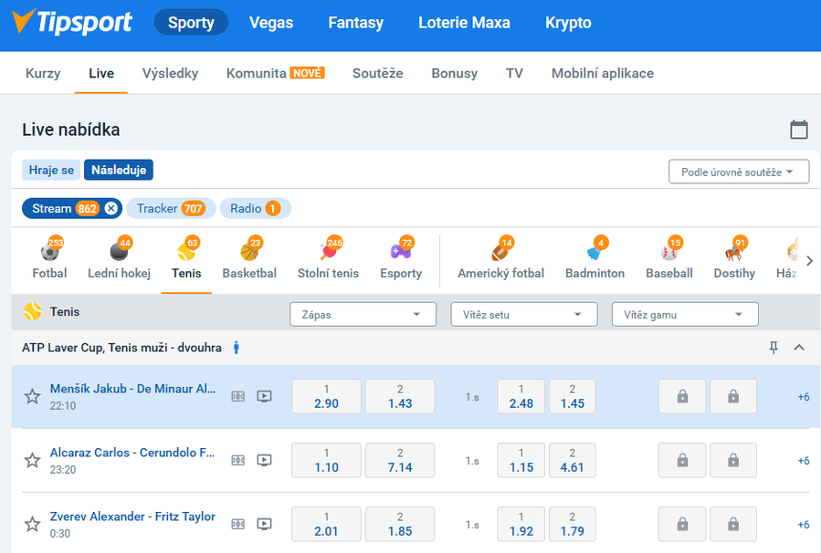The width and height of the screenshot is (821, 553).
Task: Open the Vítěz gamu market dropdown
Action: tap(685, 315)
